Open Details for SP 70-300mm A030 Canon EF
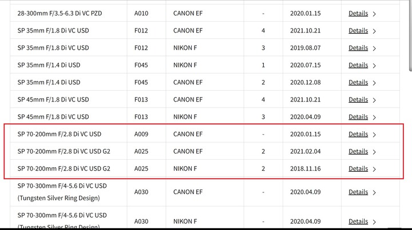This screenshot has height=230, width=412. [x=358, y=192]
